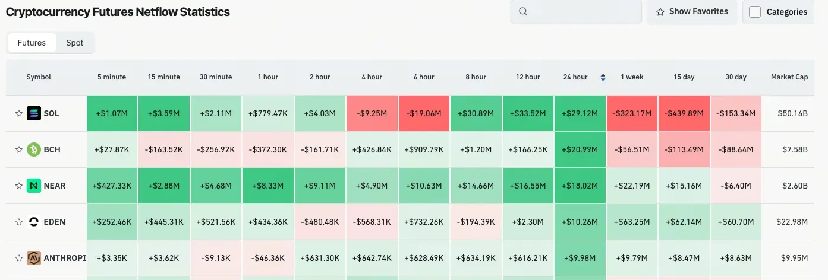This screenshot has height=280, width=828.
Task: Sort by the 30 day column
Action: click(736, 77)
